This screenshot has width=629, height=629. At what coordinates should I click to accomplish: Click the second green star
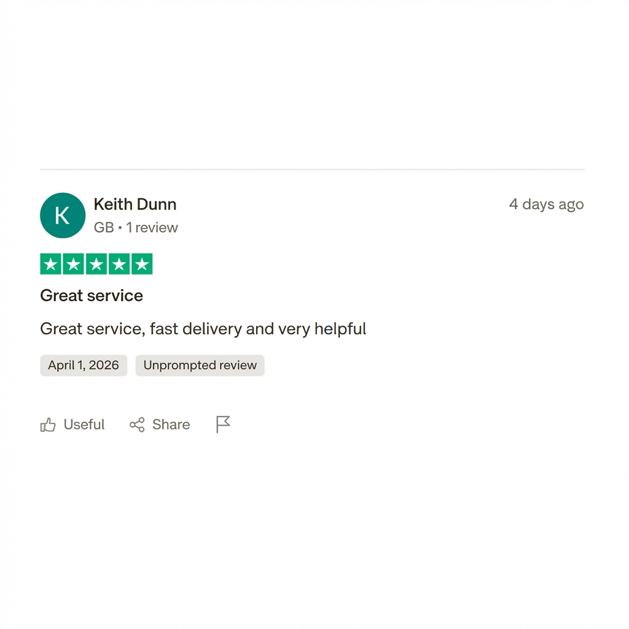[x=74, y=264]
